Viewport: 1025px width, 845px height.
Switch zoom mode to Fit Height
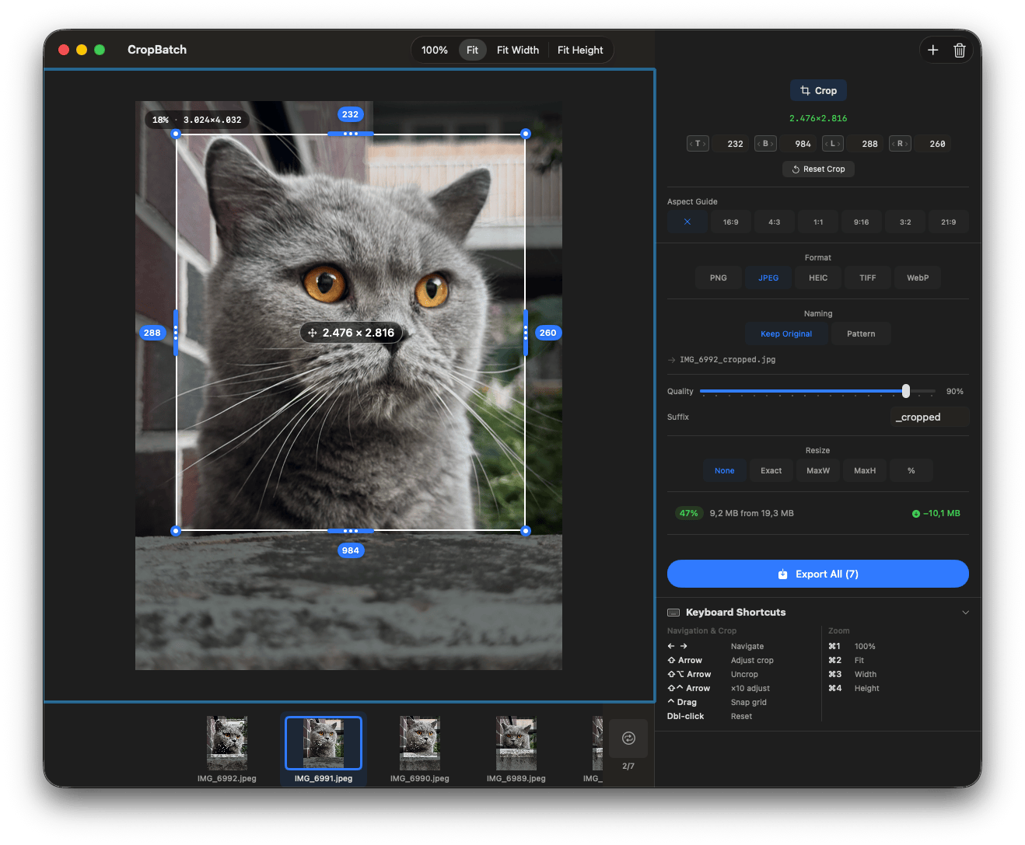580,51
